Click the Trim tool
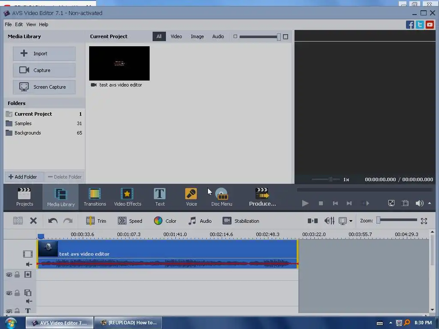 click(96, 221)
